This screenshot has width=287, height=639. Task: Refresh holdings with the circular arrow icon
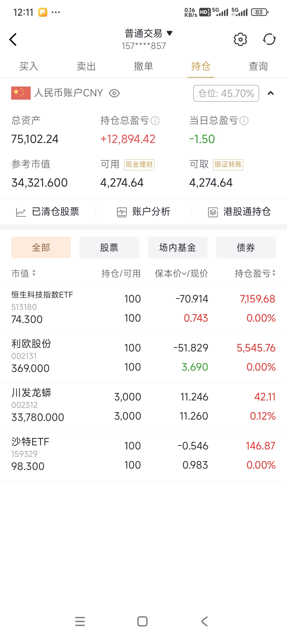[269, 39]
